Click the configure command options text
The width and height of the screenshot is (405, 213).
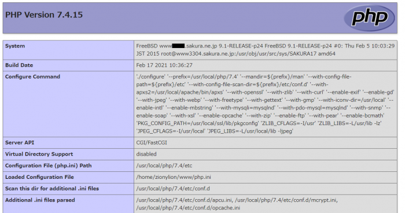pos(265,104)
